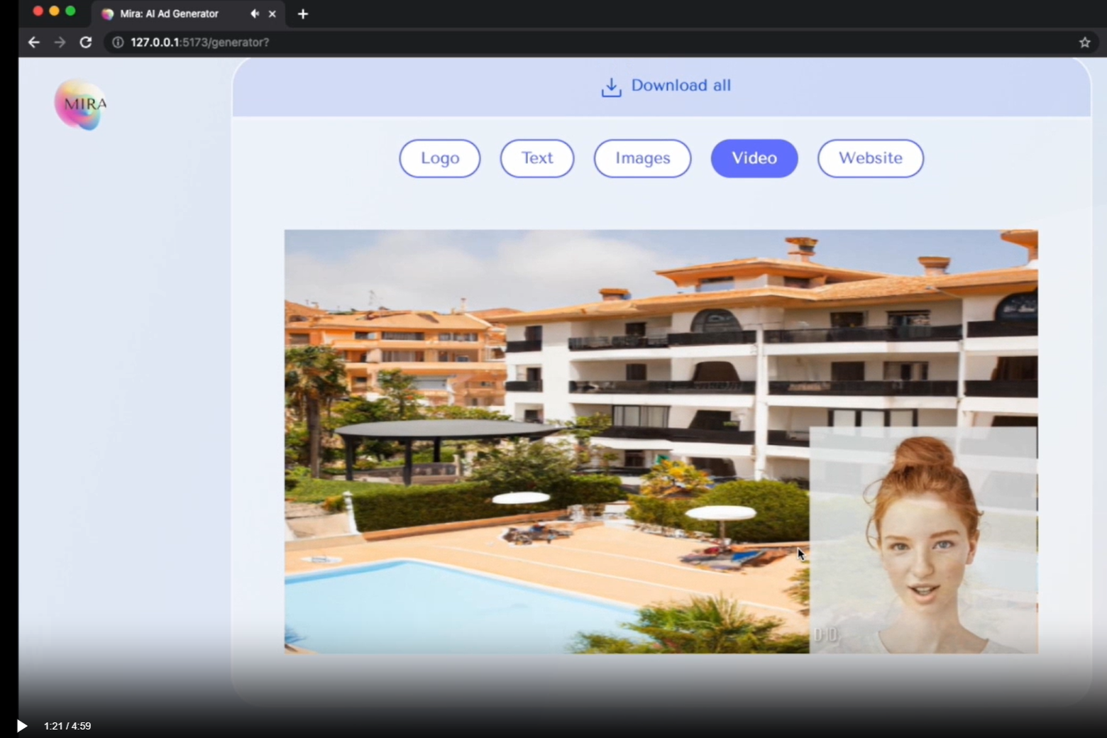Click the 1:21 / 4:59 timestamp

click(67, 726)
